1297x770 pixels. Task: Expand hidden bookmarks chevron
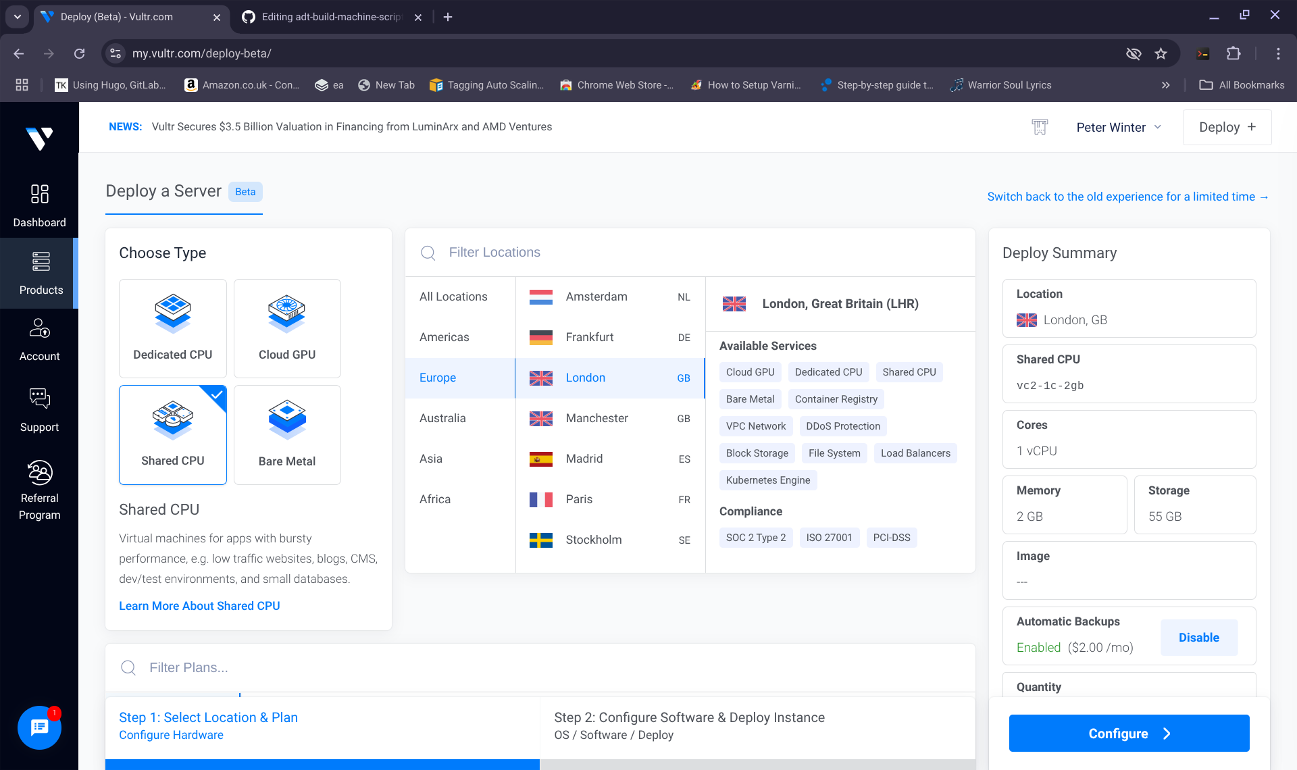tap(1165, 85)
